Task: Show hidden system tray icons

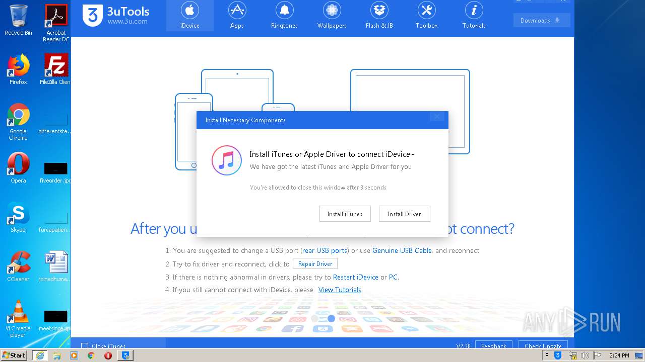Action: click(x=547, y=355)
